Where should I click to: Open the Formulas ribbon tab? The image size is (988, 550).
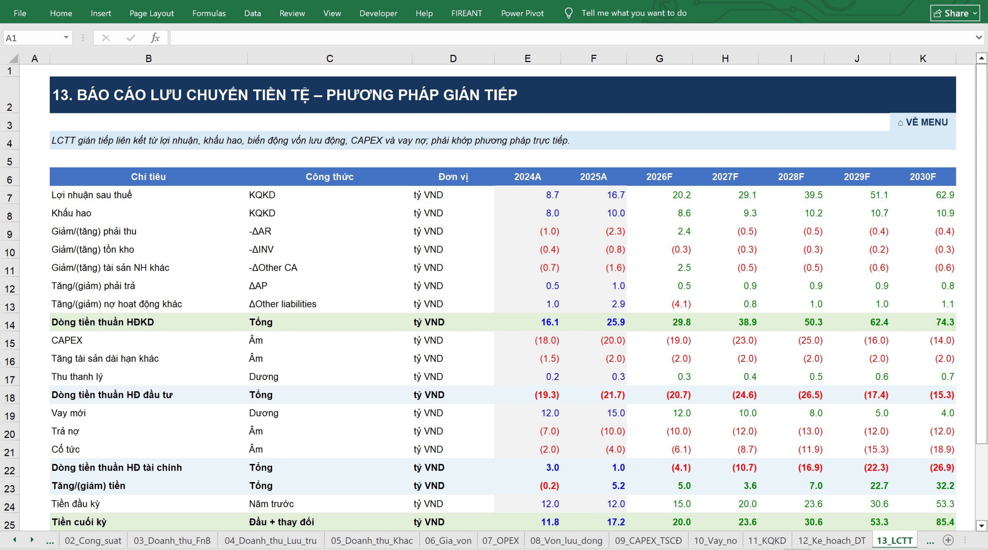pos(209,13)
